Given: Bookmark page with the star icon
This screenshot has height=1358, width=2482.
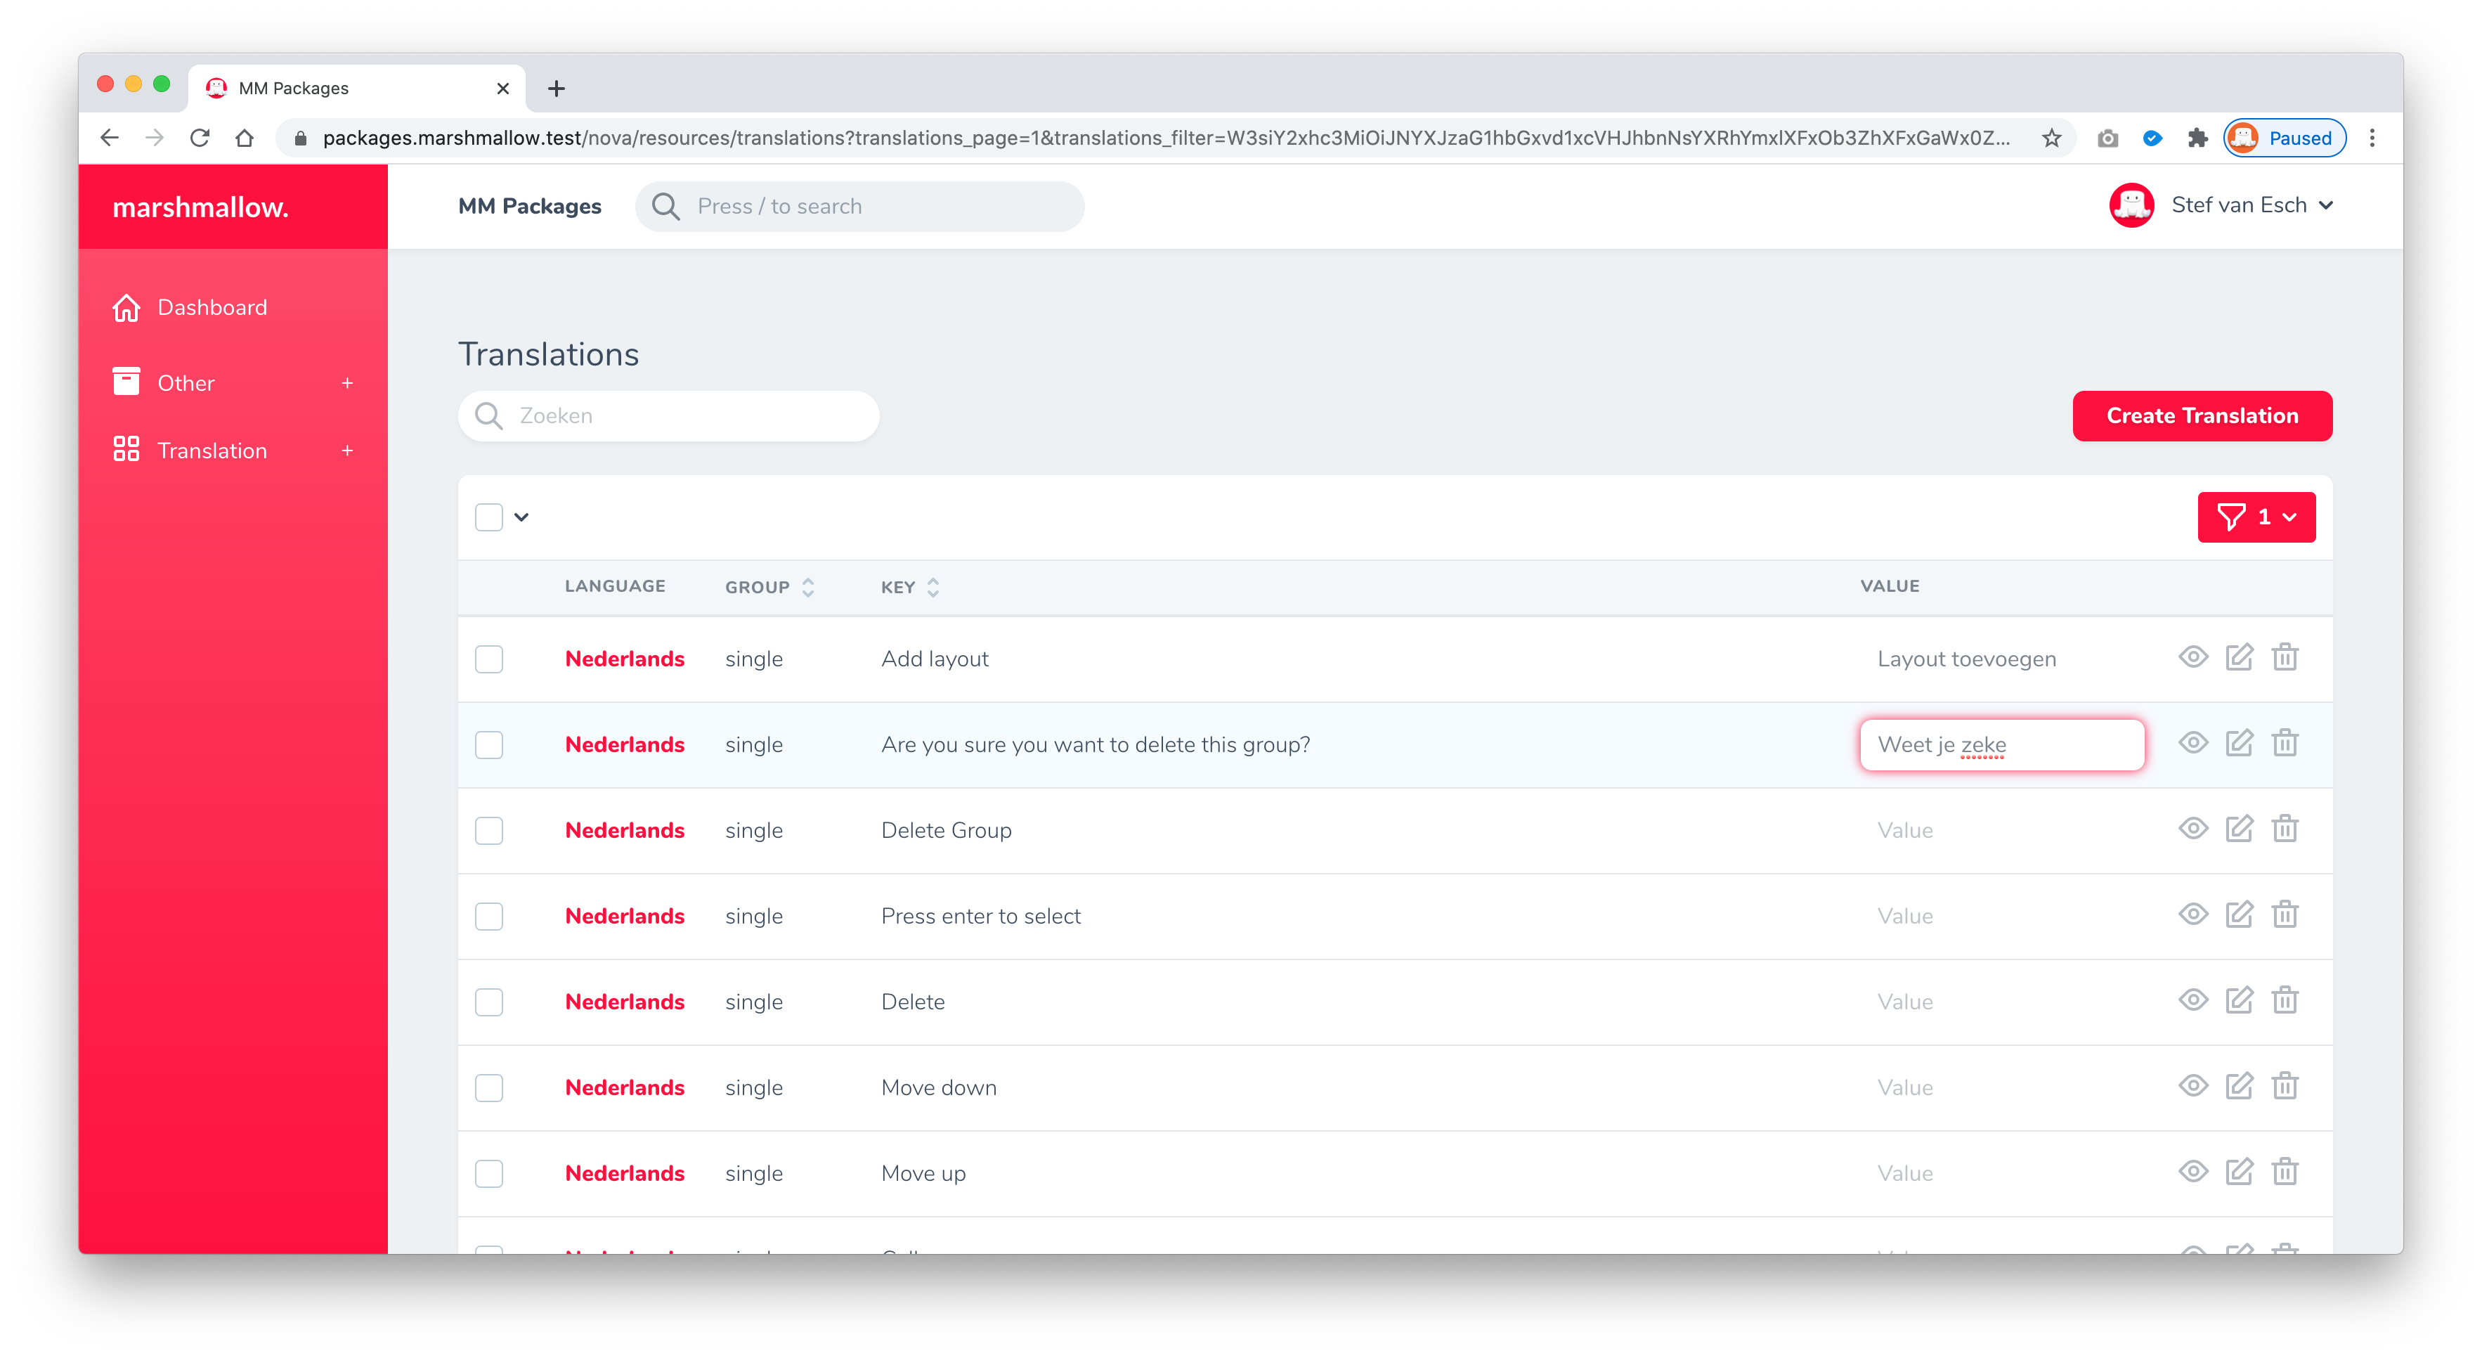Looking at the screenshot, I should click(2051, 138).
